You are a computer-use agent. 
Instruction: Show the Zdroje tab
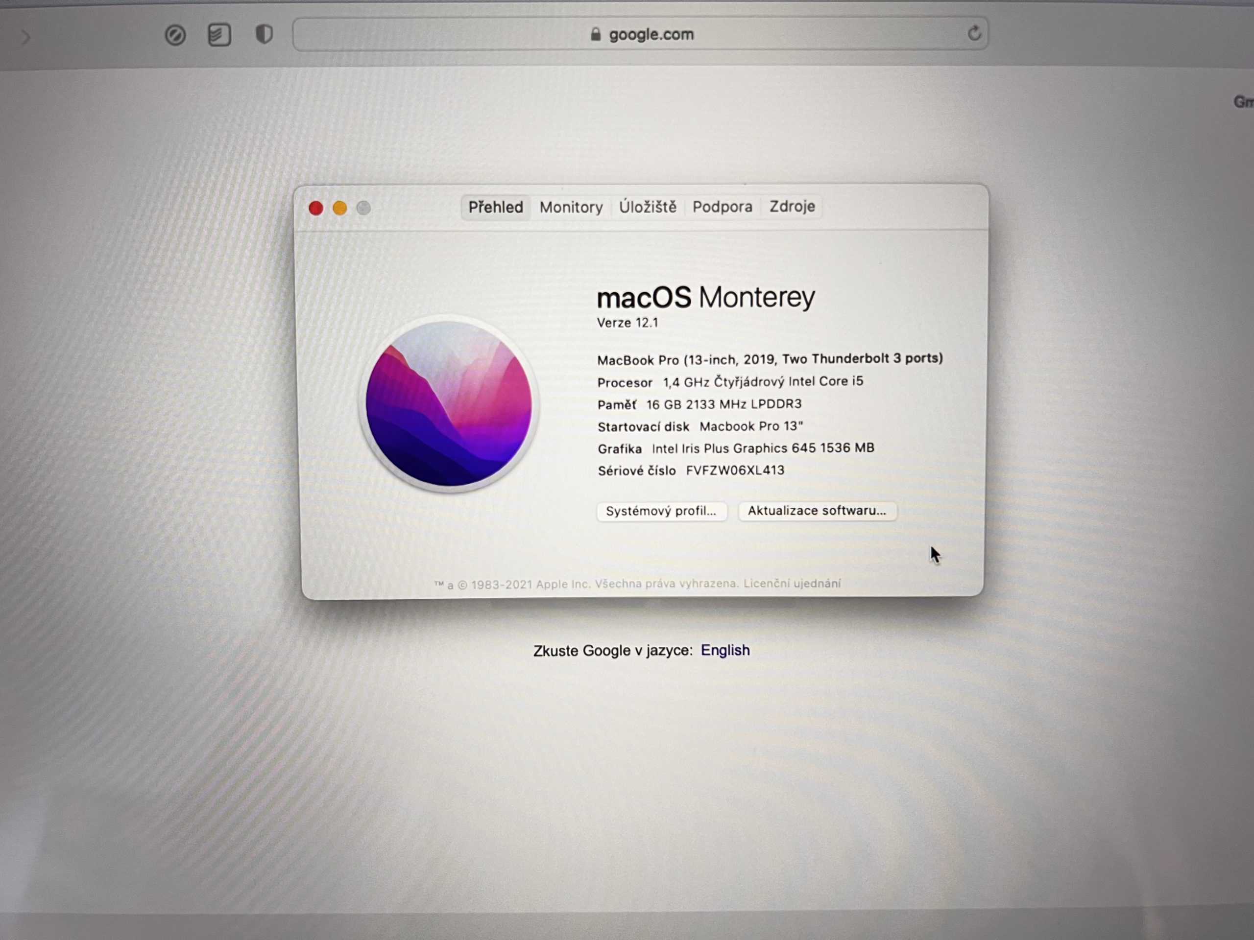tap(792, 206)
